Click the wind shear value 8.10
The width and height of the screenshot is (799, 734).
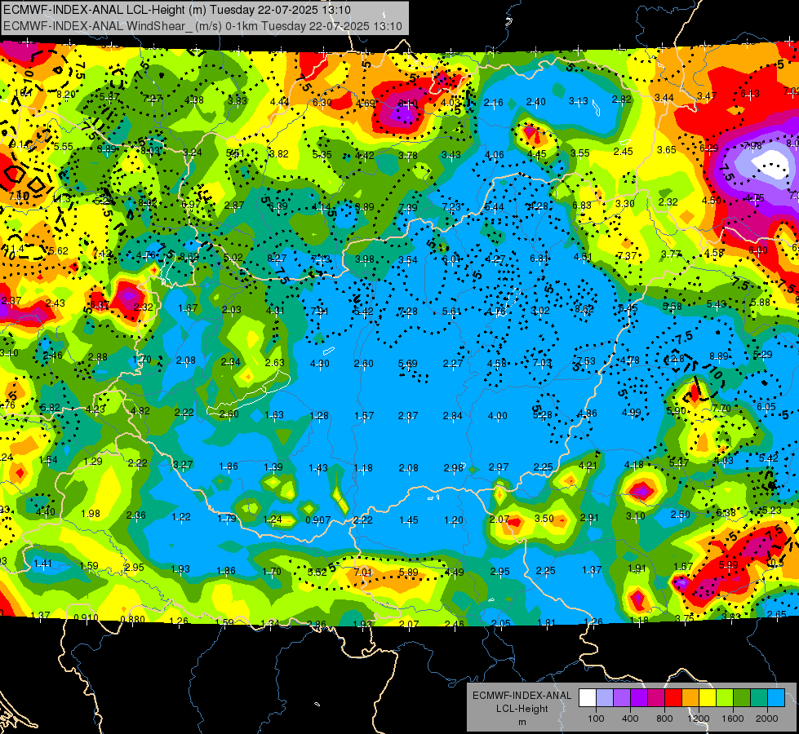pyautogui.click(x=407, y=104)
